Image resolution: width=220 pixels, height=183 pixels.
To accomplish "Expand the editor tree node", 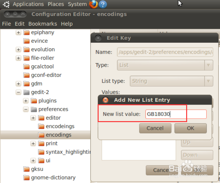I will 33,118.
